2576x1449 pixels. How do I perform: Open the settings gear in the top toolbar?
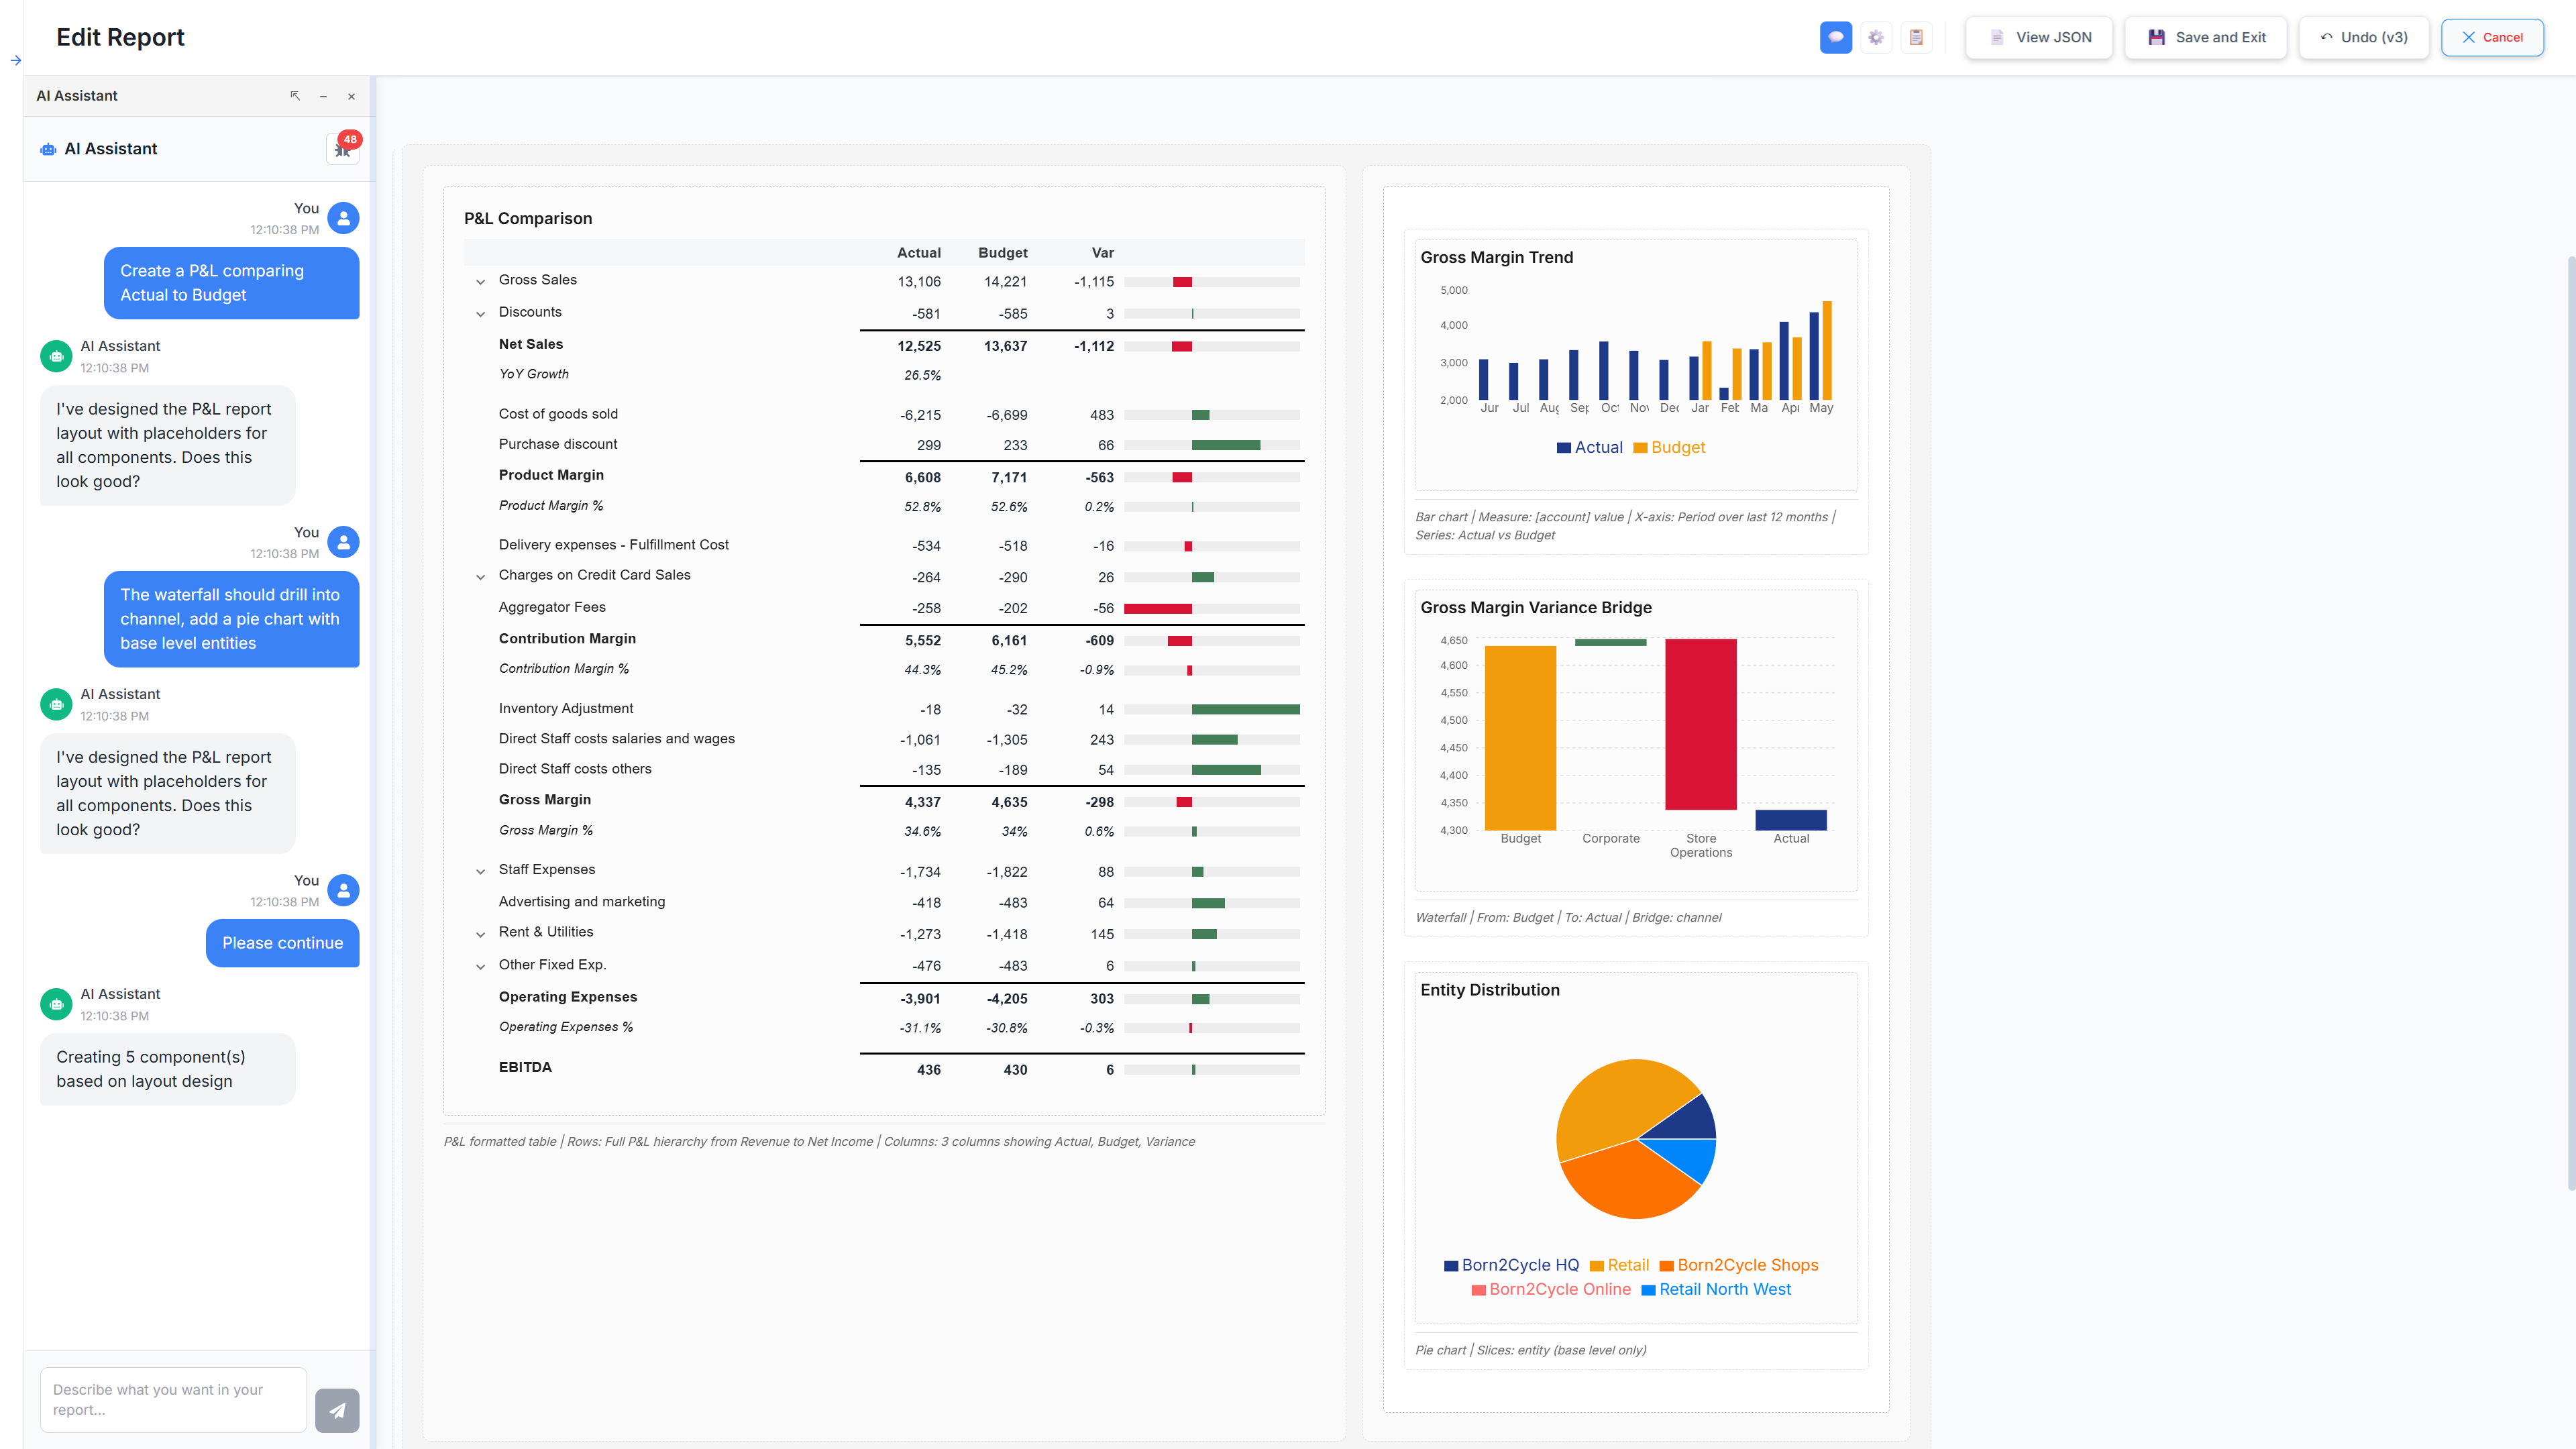pos(1876,37)
